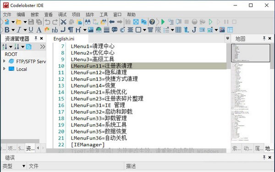Click the ascending A-Z sort icon
275x172 pixels.
pos(5,47)
